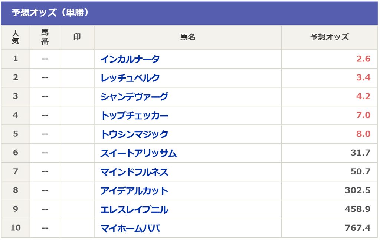The image size is (380, 240).
Task: Open horse link トップチェッカー
Action: 134,116
